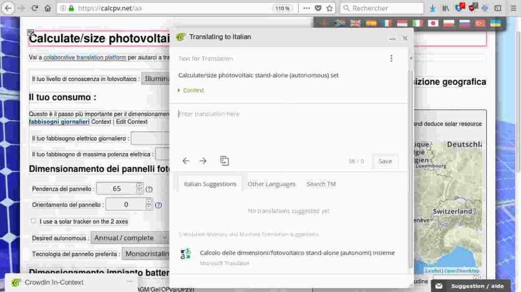
Task: Apply the Microsoft Translator suggestion
Action: click(297, 253)
